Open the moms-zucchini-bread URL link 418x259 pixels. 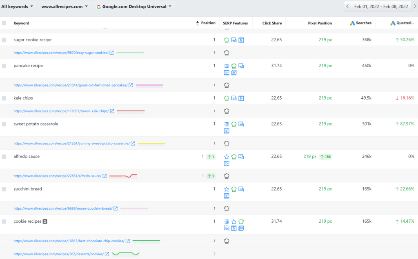63,208
